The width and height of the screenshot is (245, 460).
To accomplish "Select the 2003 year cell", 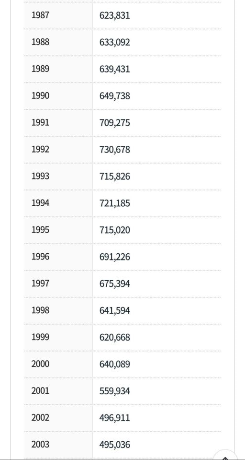I will 58,445.
